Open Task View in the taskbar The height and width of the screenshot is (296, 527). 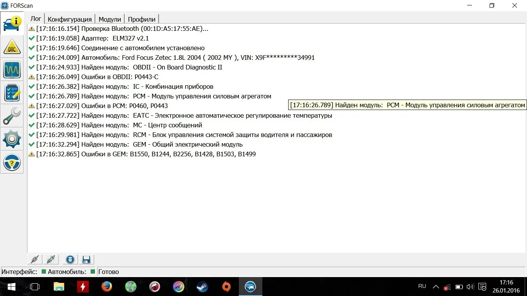tap(35, 287)
